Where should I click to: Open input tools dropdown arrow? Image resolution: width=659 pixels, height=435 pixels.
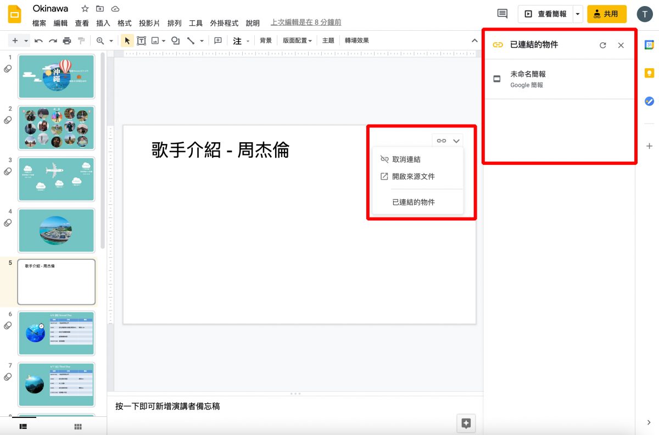[248, 41]
